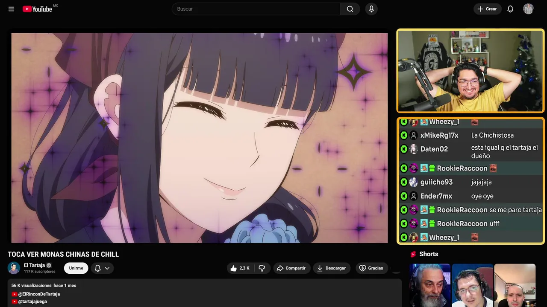Click the Kick icon beside Ender7mx
This screenshot has height=307, width=547.
tap(403, 196)
